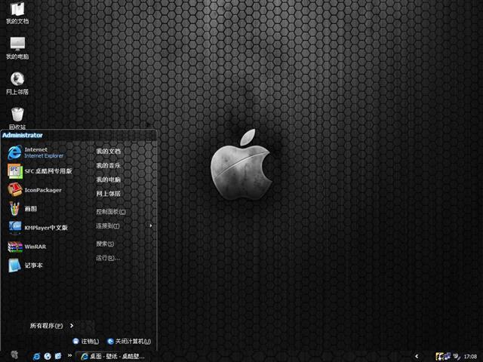Launch Internet Explorer from Start menu
Viewport: 483px width, 362px height.
click(36, 152)
